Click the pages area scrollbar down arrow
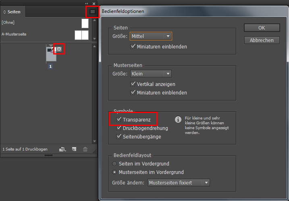Image resolution: width=289 pixels, height=201 pixels. click(95, 141)
